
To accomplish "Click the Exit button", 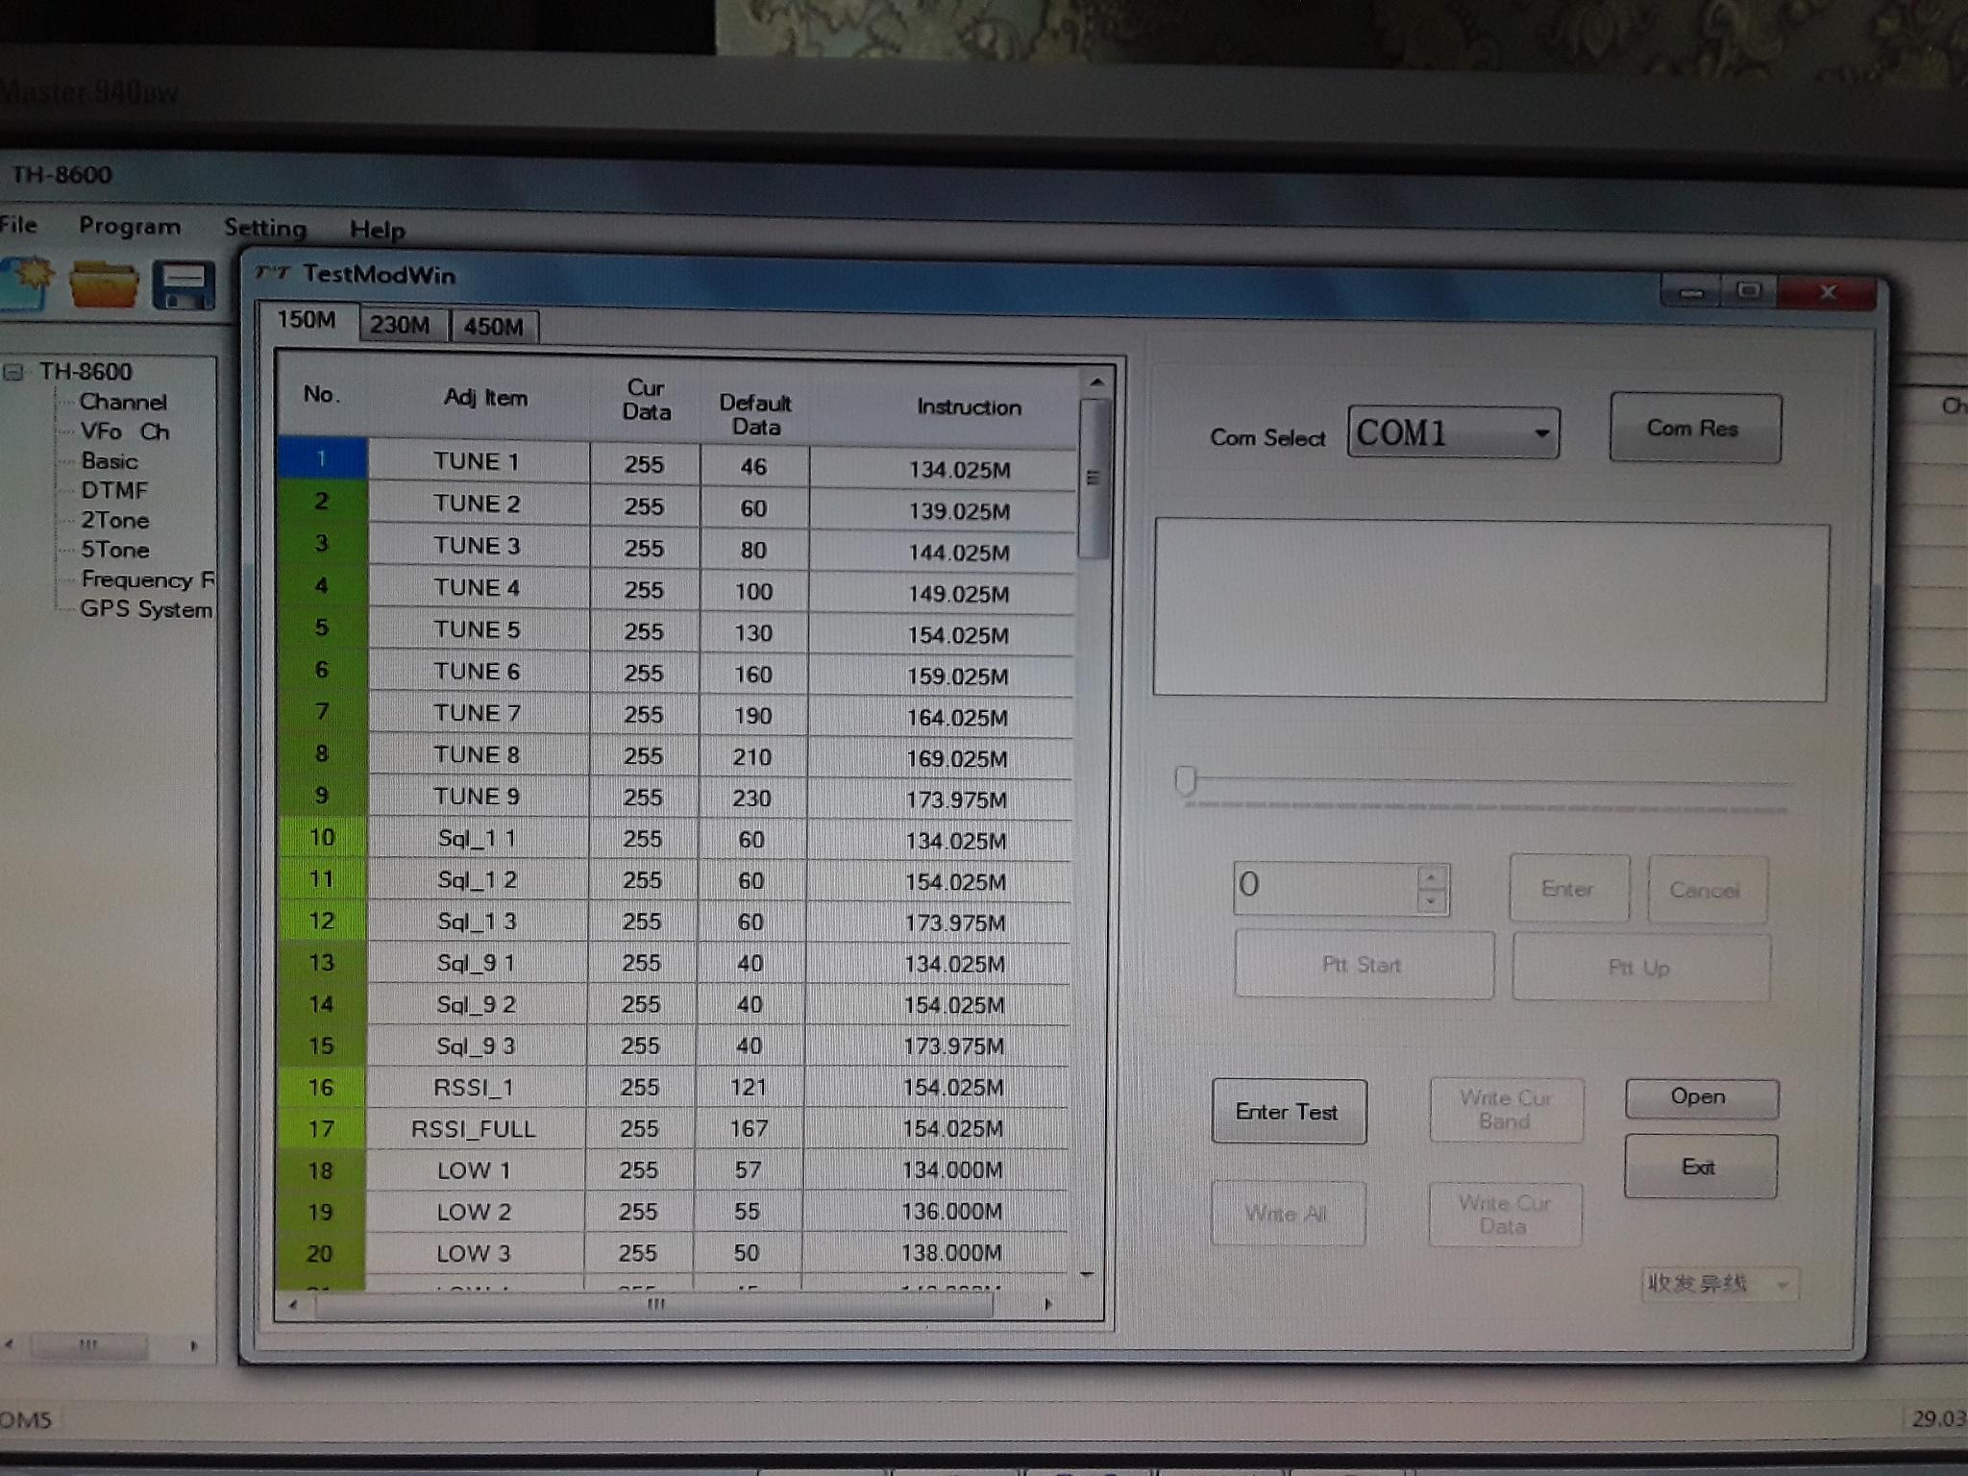I will (1699, 1168).
